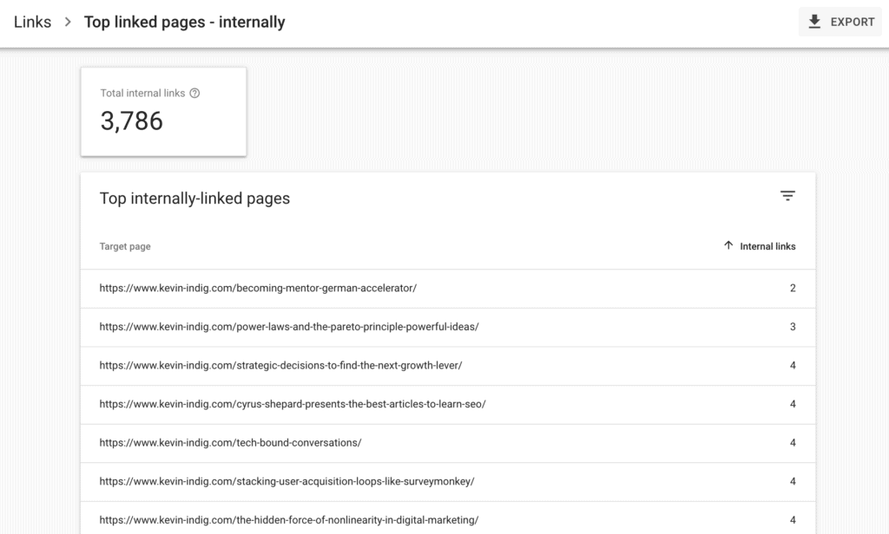889x534 pixels.
Task: Open hidden-force-of-nonlinearity-in-digital-marketing row
Action: point(289,520)
